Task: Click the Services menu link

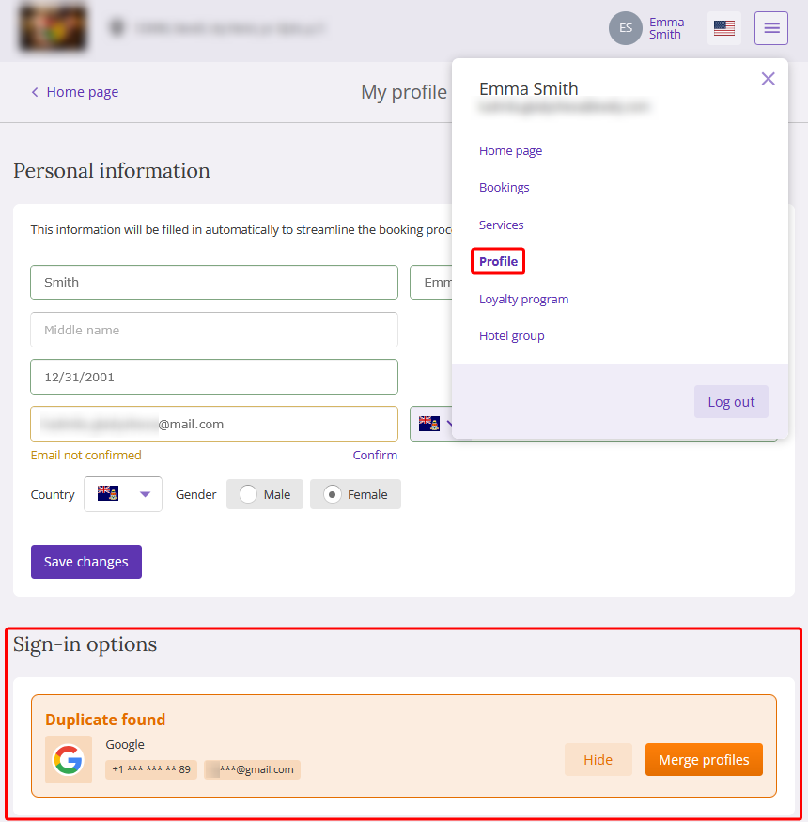Action: 501,225
